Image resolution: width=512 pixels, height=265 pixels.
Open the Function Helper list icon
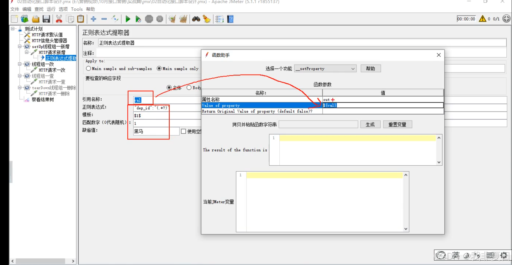(x=219, y=19)
